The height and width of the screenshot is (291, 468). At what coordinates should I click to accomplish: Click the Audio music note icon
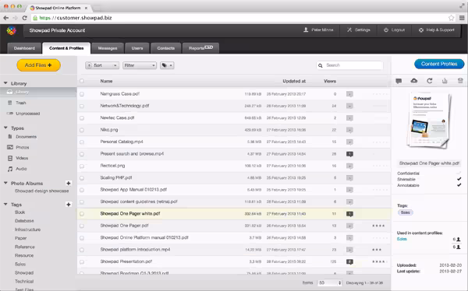[x=10, y=169]
